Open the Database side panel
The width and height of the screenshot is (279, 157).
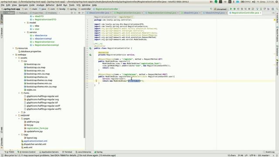pos(277,51)
